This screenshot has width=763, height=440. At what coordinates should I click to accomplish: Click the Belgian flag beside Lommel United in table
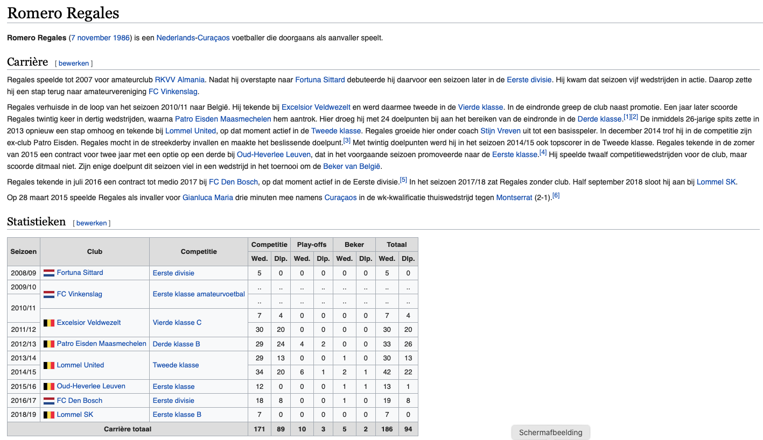click(x=49, y=365)
